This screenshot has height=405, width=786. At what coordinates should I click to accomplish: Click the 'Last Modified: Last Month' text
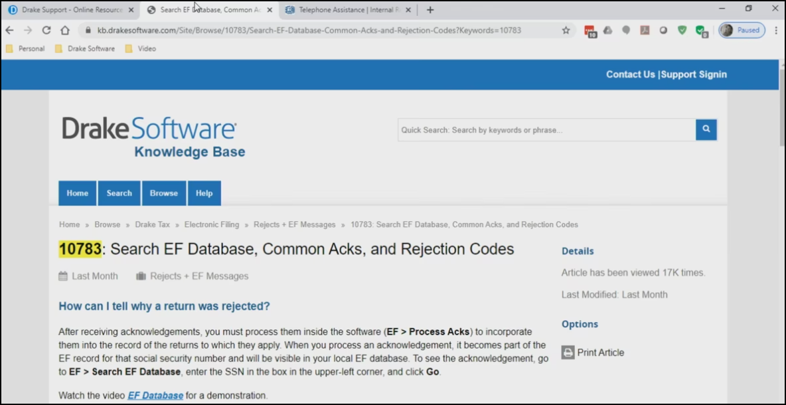click(614, 295)
